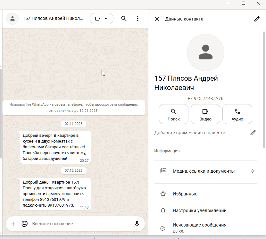Click the media gallery icon
The height and width of the screenshot is (239, 266).
[x=163, y=171]
